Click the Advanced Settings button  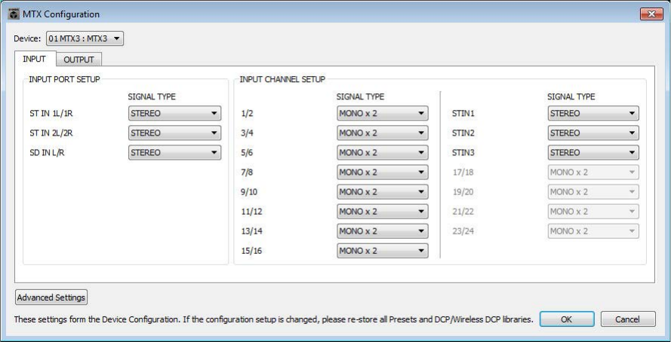(x=51, y=298)
